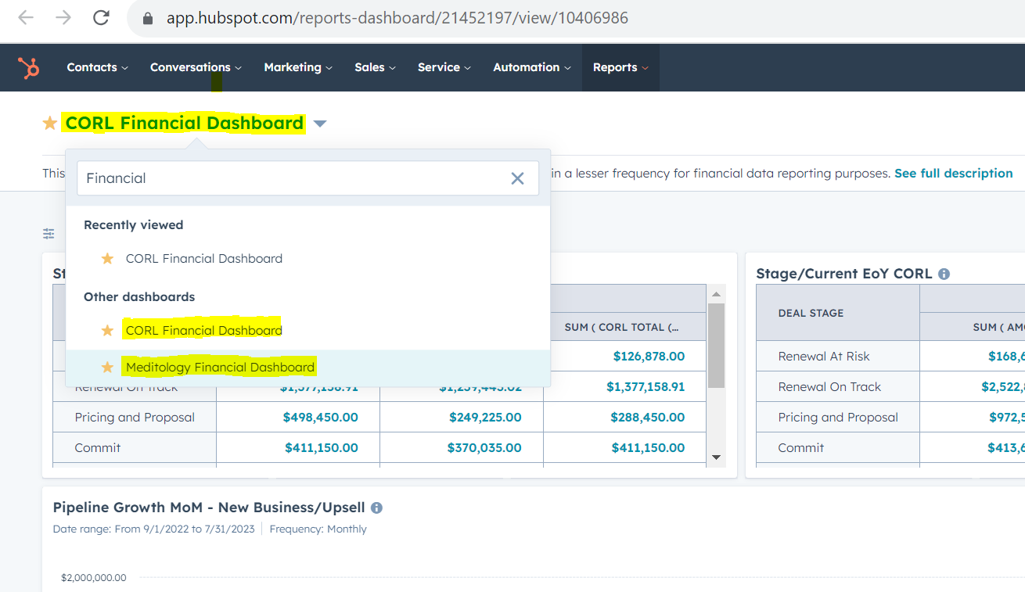Toggle star on recently viewed CORL dashboard

(x=107, y=259)
